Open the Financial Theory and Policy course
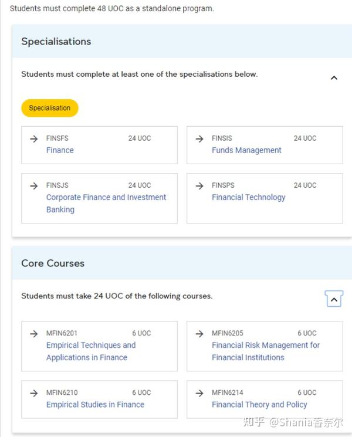352x437 pixels. tap(259, 405)
